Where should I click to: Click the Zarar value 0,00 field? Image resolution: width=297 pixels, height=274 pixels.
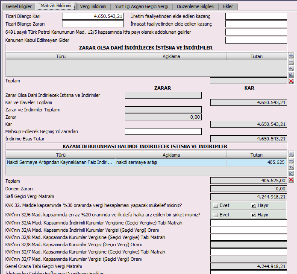pos(163,117)
